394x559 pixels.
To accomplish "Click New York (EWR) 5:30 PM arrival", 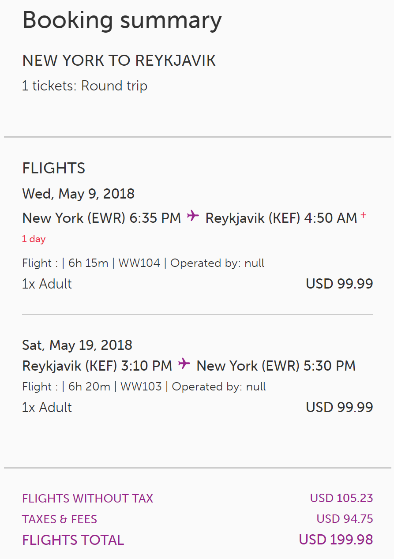I will point(276,366).
